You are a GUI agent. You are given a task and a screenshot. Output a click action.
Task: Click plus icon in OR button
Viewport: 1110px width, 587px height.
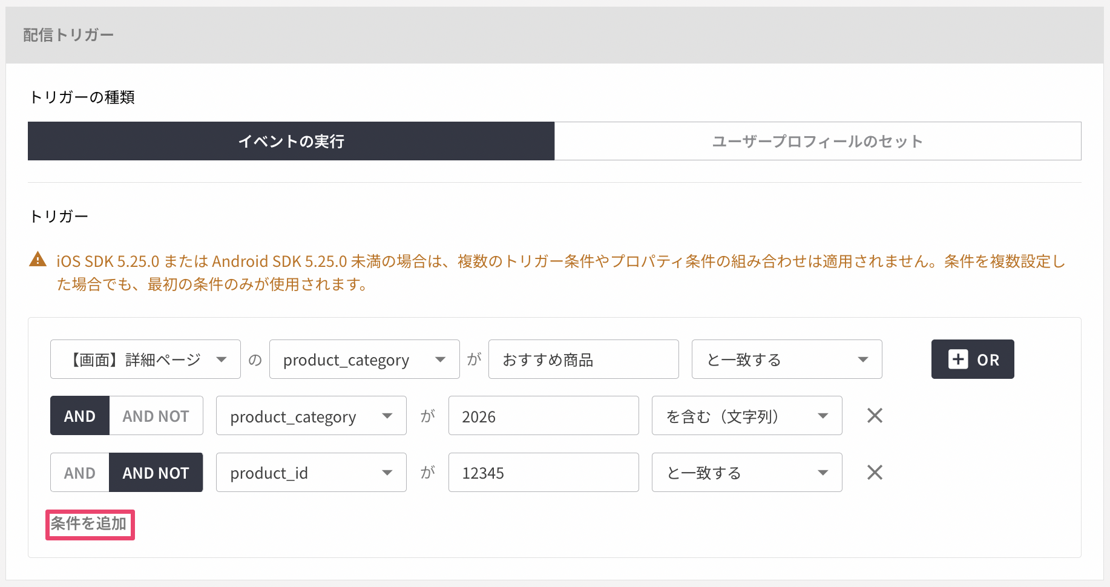click(x=958, y=359)
